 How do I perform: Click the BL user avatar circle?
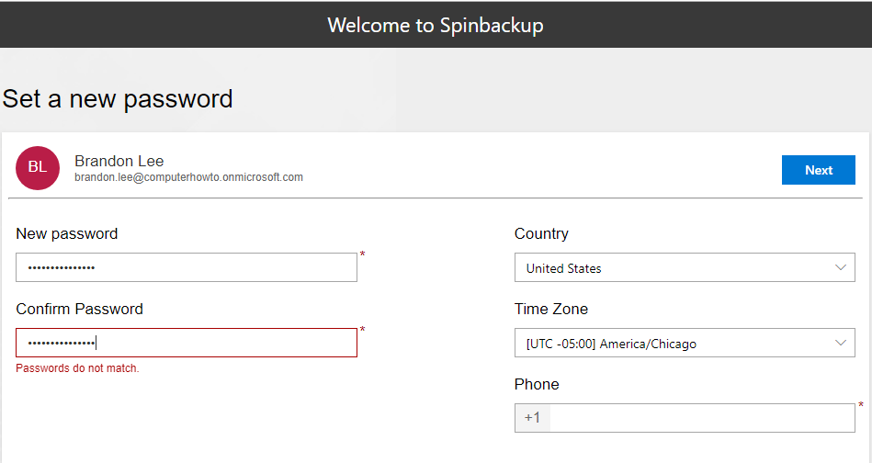coord(38,168)
